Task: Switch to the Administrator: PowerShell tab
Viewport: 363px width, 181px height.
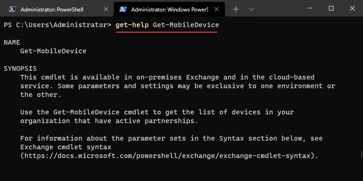Action: 57,9
